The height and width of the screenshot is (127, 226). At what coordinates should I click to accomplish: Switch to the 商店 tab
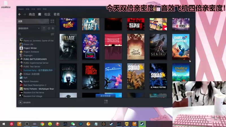click(x=32, y=14)
